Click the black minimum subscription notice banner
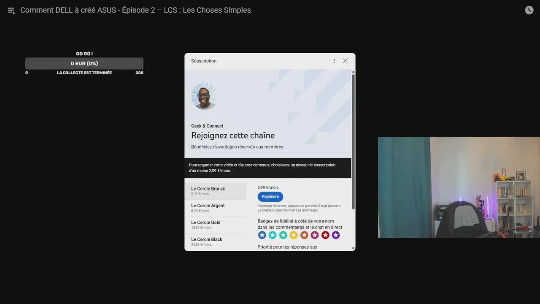The width and height of the screenshot is (540, 304). [x=268, y=168]
